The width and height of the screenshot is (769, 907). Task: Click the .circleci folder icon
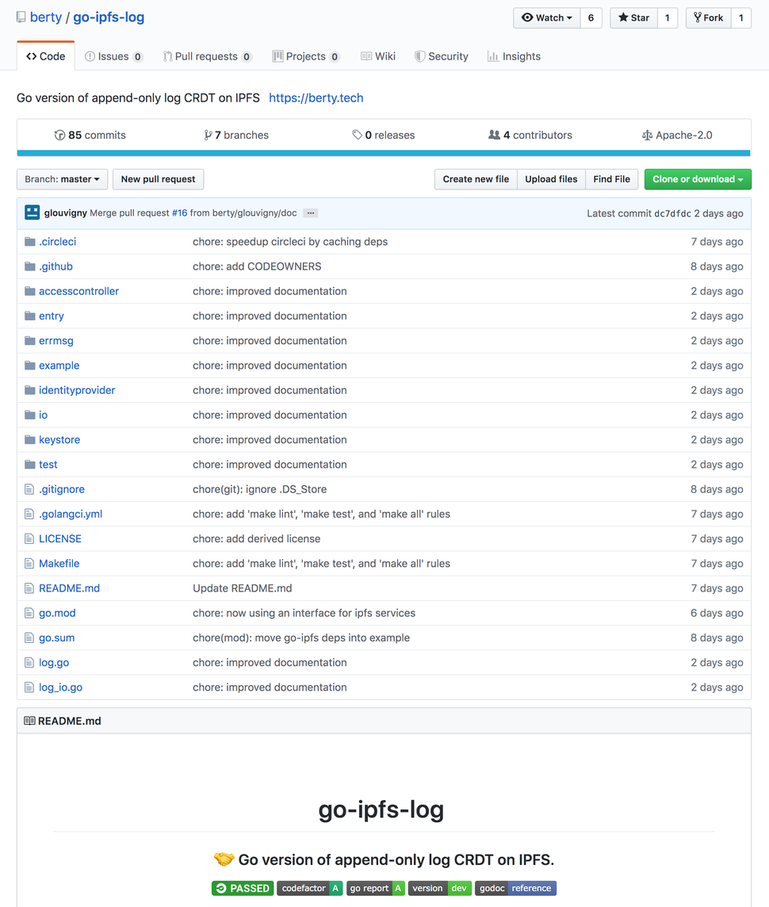pos(30,241)
